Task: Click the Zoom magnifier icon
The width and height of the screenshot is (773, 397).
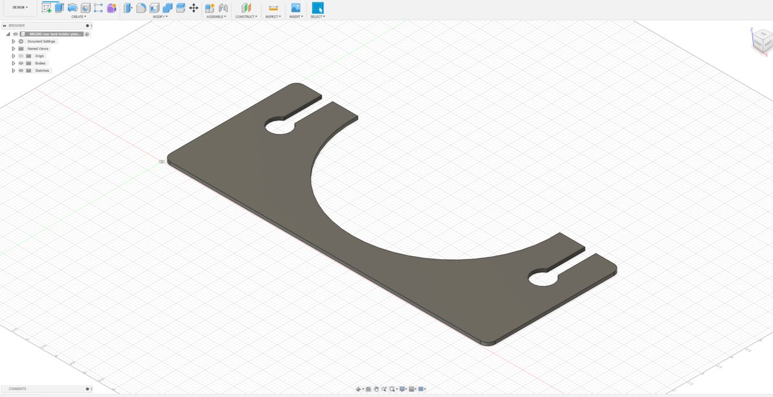Action: coord(384,389)
